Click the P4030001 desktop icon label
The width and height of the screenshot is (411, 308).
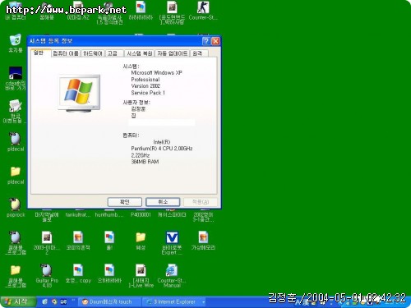[141, 214]
